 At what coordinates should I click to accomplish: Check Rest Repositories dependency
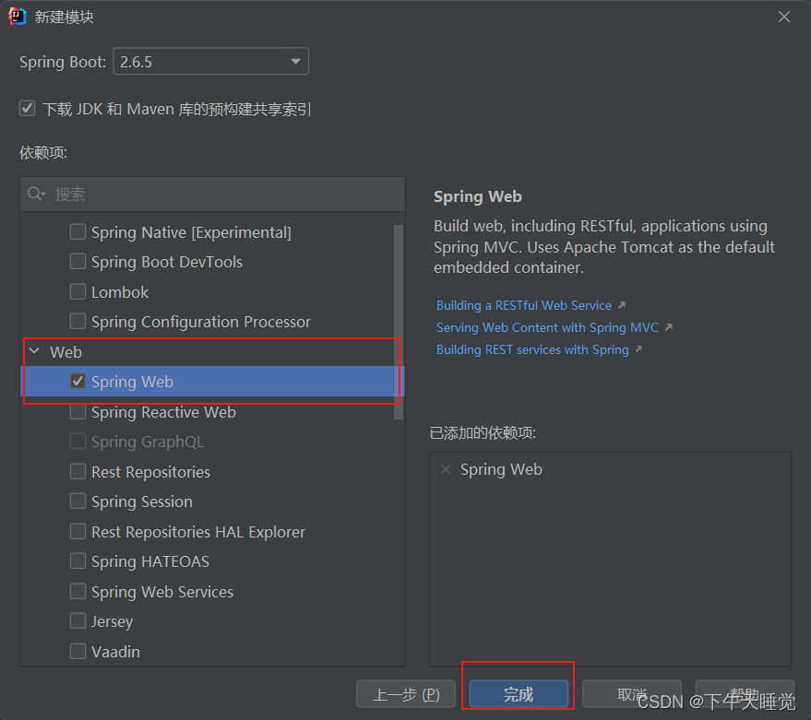pos(78,471)
